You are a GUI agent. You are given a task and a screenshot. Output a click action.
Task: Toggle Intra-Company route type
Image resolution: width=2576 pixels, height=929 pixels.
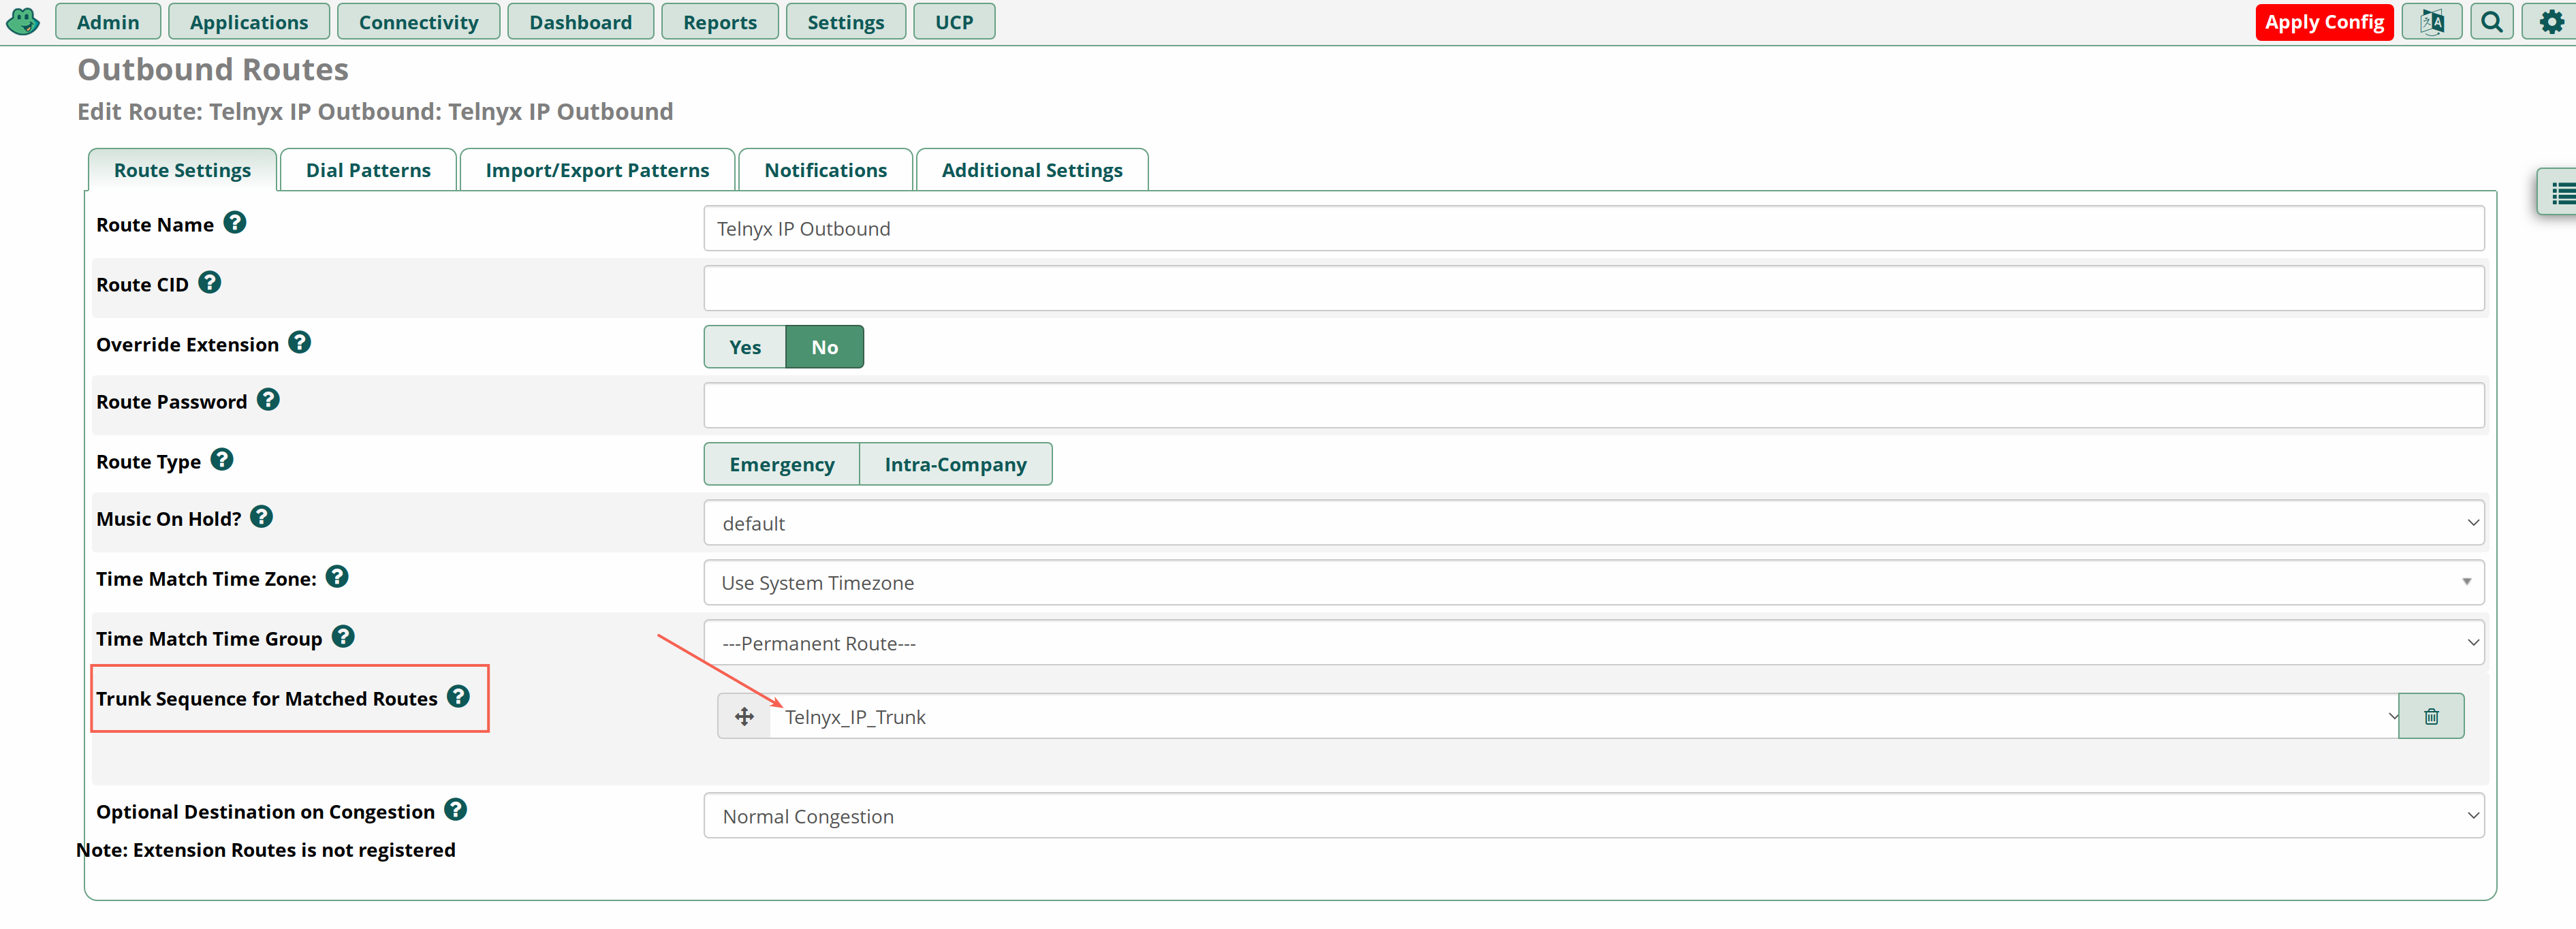956,464
